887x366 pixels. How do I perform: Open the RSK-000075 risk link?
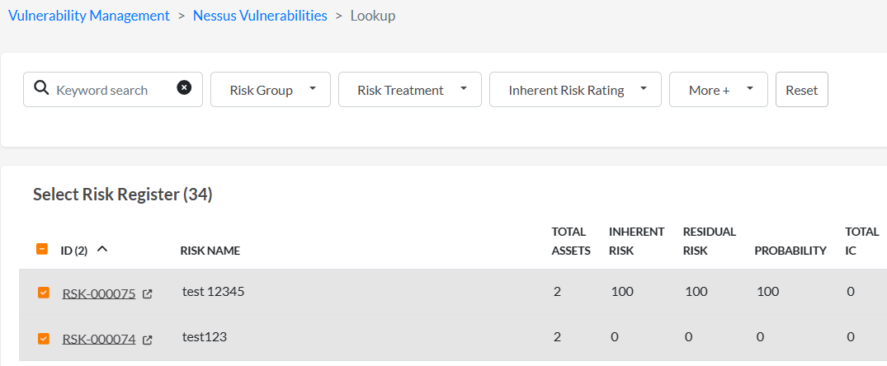click(x=99, y=293)
